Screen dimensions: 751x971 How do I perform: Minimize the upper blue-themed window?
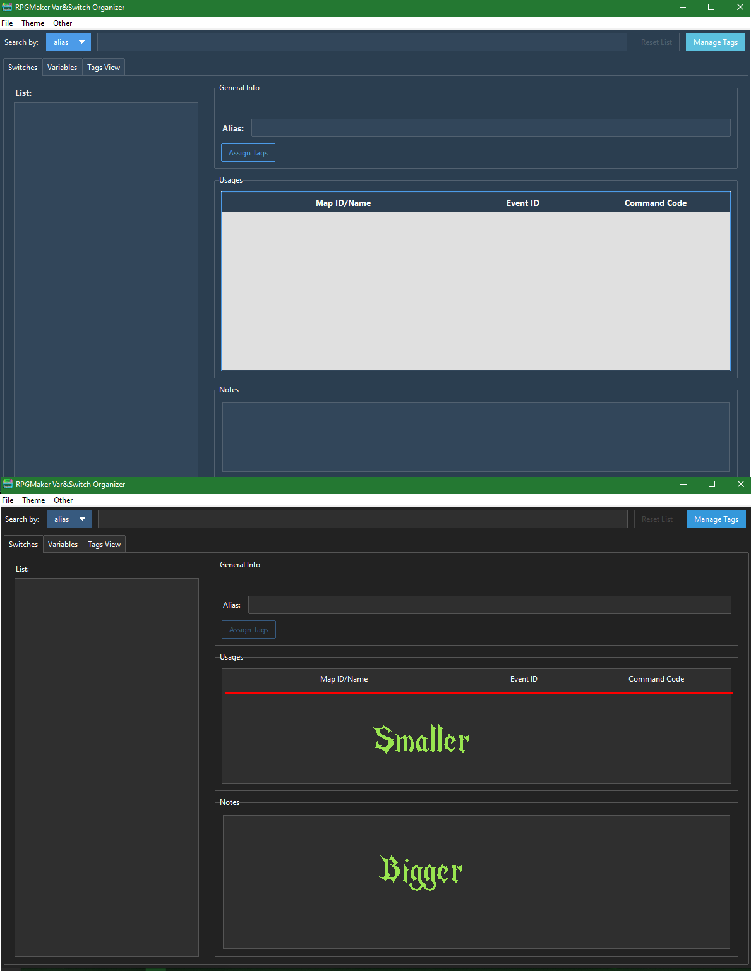(x=683, y=8)
